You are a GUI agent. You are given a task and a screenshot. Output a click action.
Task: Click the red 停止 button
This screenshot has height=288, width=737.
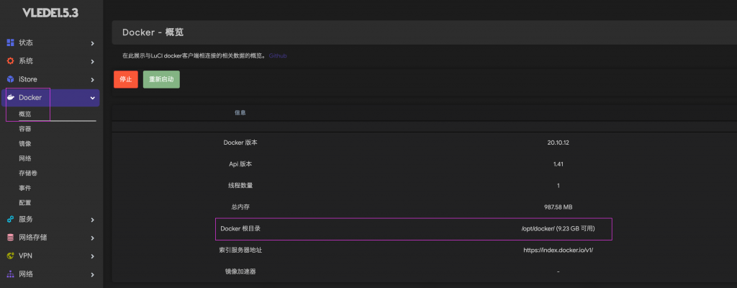point(125,79)
